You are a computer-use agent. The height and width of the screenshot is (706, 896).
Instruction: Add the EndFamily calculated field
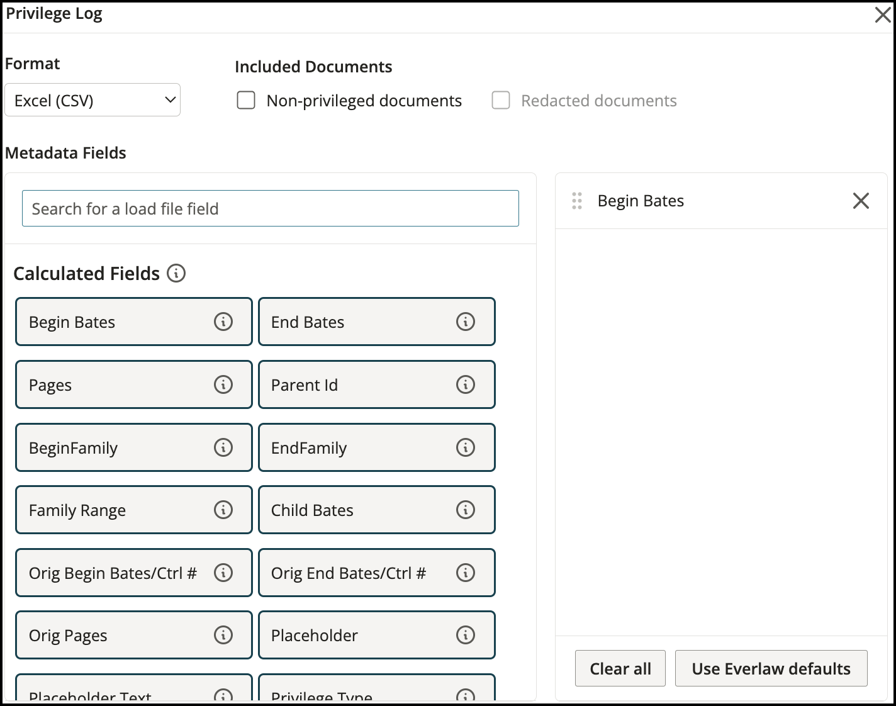click(x=356, y=447)
